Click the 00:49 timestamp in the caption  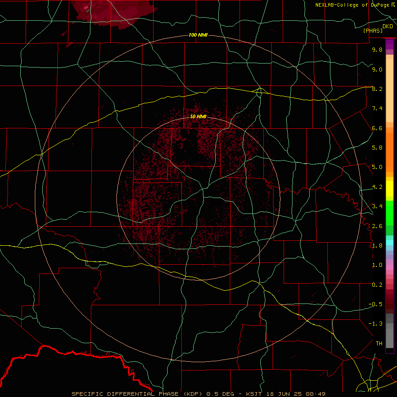coord(315,394)
